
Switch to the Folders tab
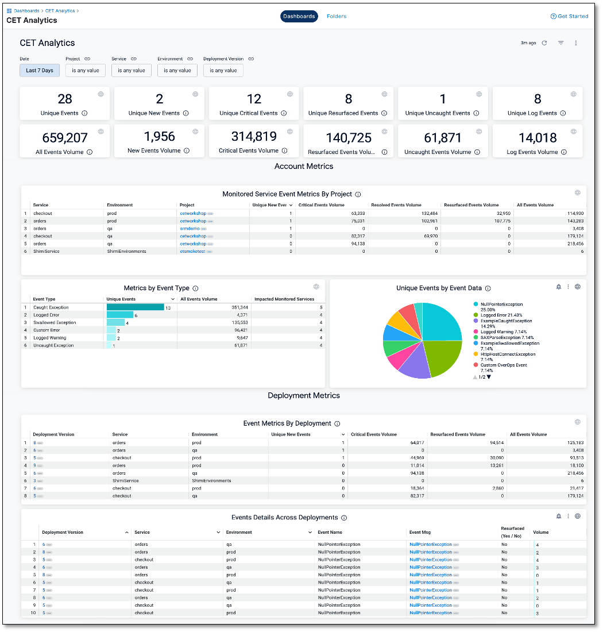(x=337, y=16)
